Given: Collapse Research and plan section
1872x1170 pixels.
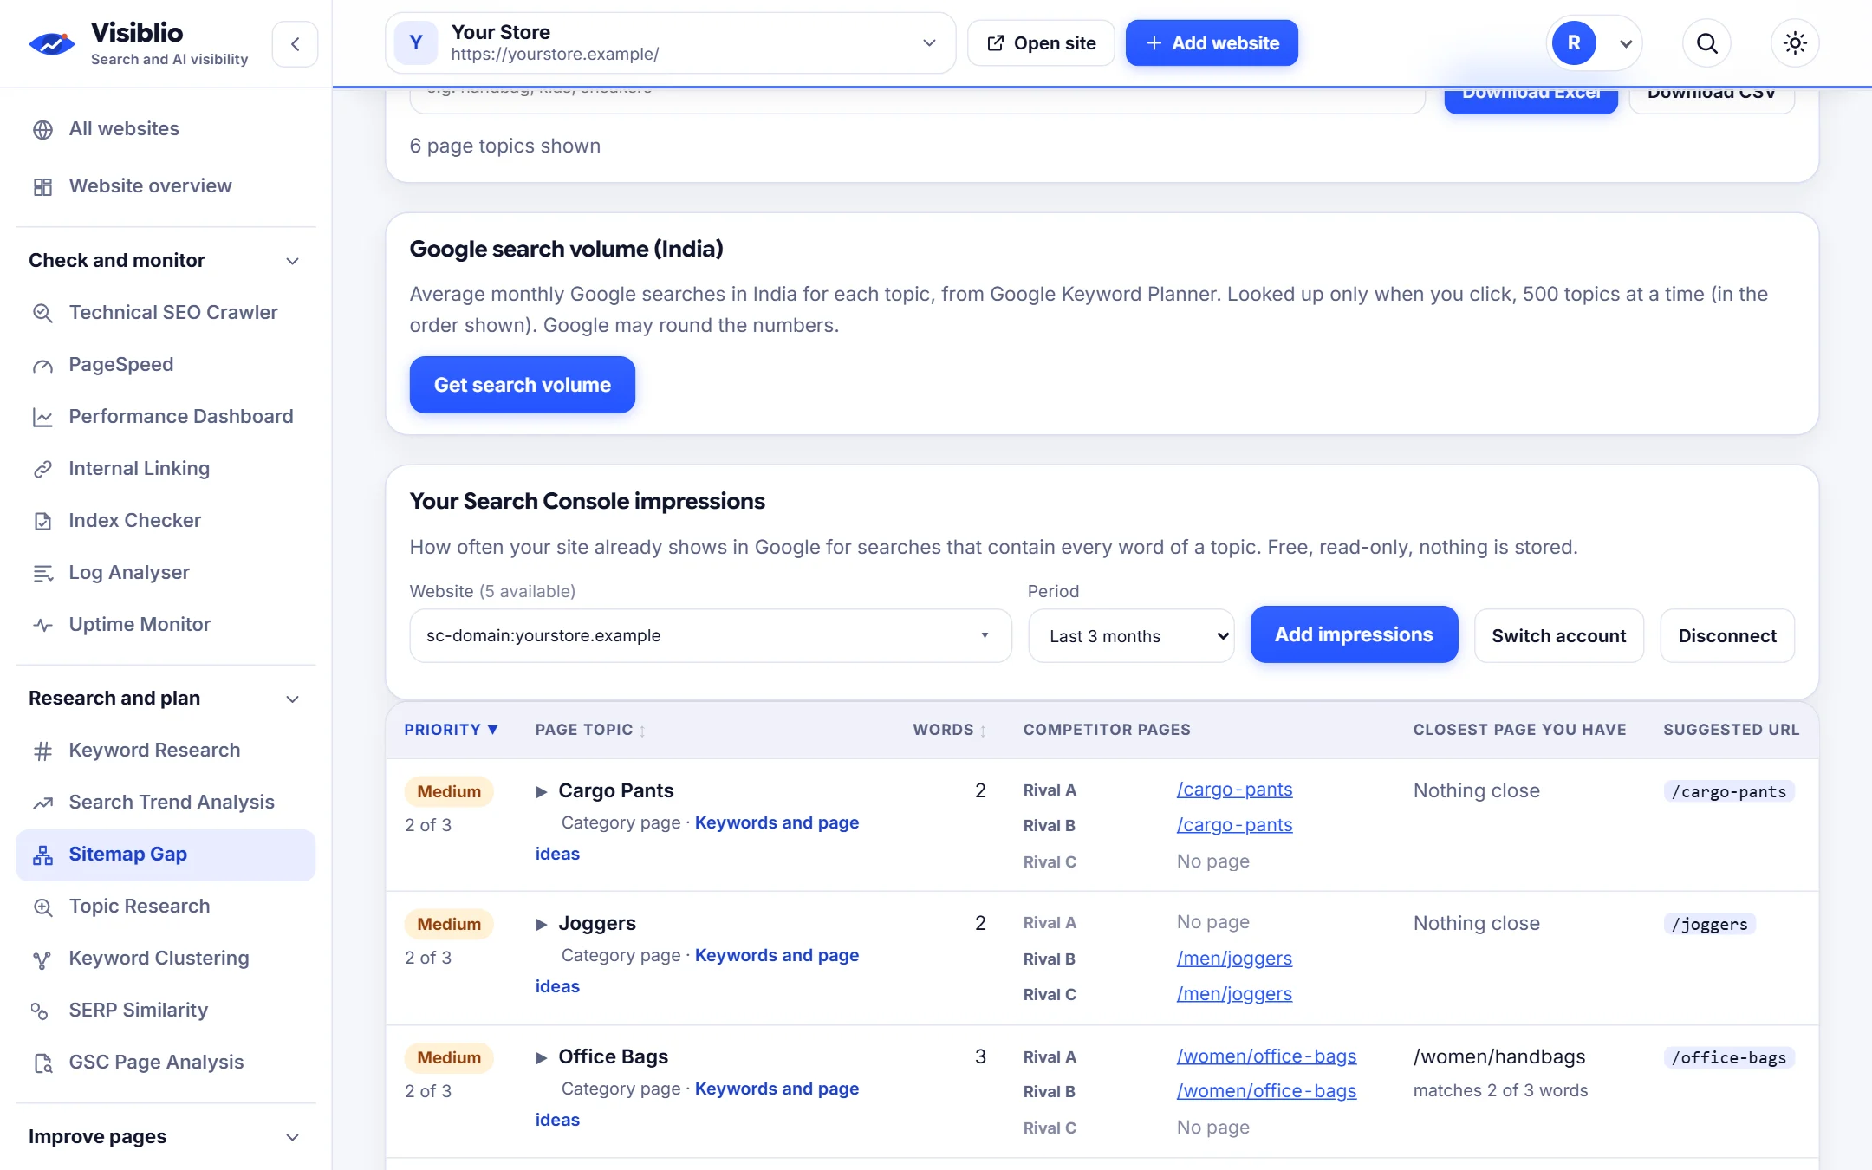Looking at the screenshot, I should click(166, 699).
